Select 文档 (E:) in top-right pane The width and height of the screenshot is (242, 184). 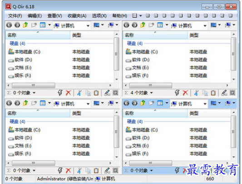[x=137, y=68]
